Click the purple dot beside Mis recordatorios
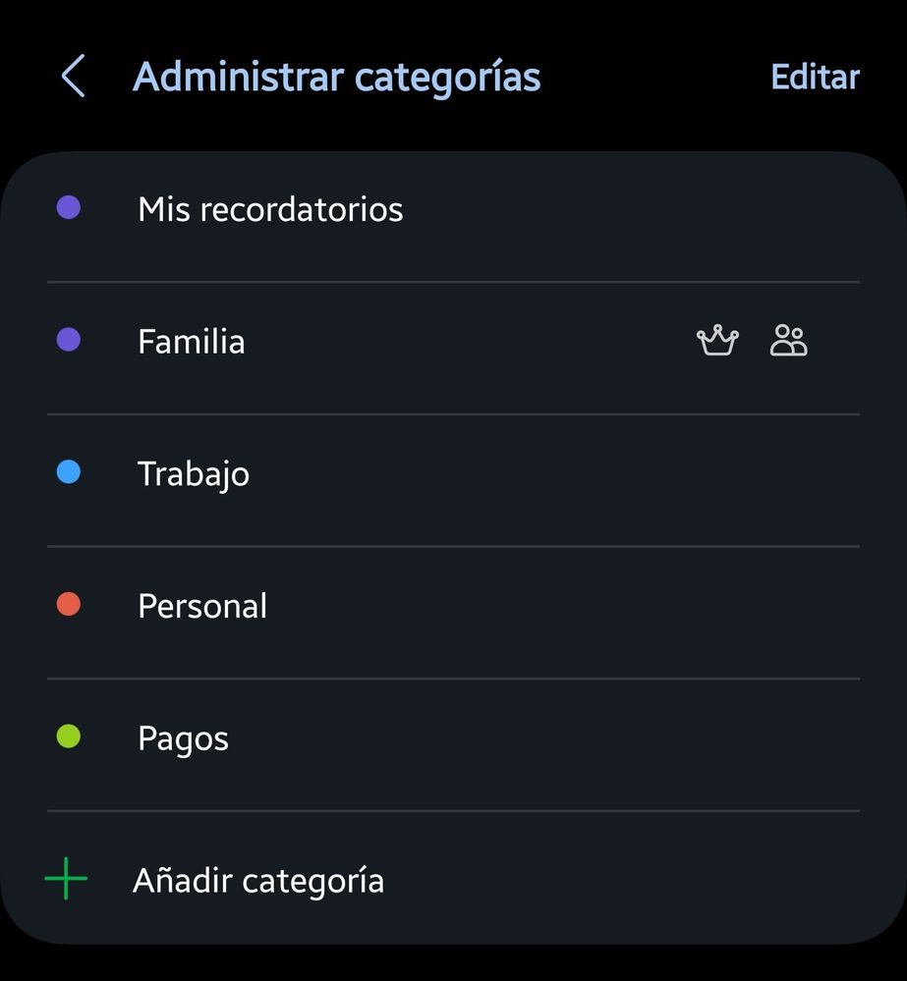This screenshot has height=981, width=907. 68,207
